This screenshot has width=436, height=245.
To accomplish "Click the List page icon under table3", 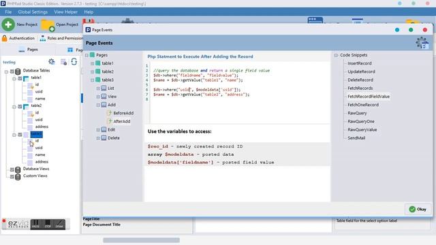I will coord(104,88).
